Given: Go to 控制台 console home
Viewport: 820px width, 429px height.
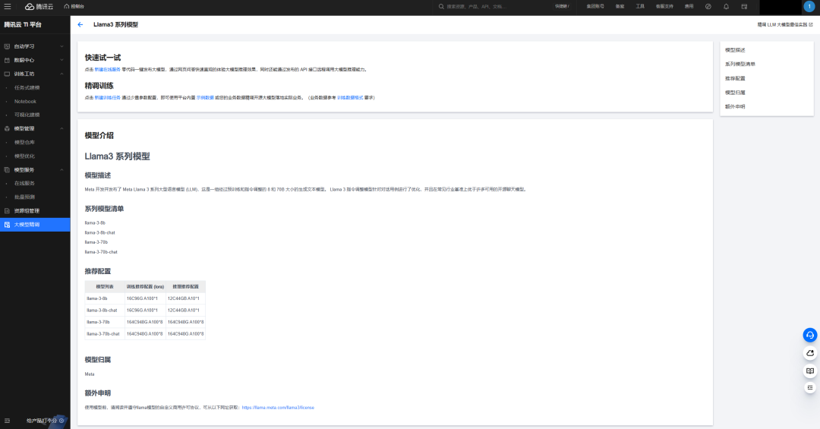Looking at the screenshot, I should click(x=74, y=6).
